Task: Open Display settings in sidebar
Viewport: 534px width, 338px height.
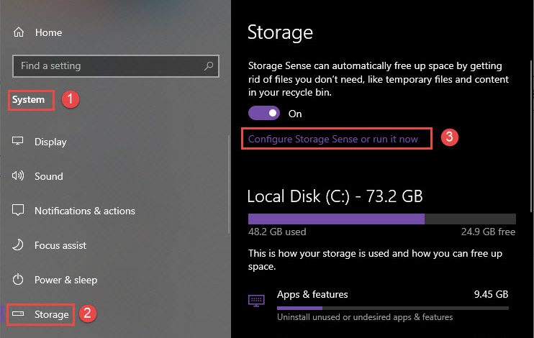Action: coord(50,142)
